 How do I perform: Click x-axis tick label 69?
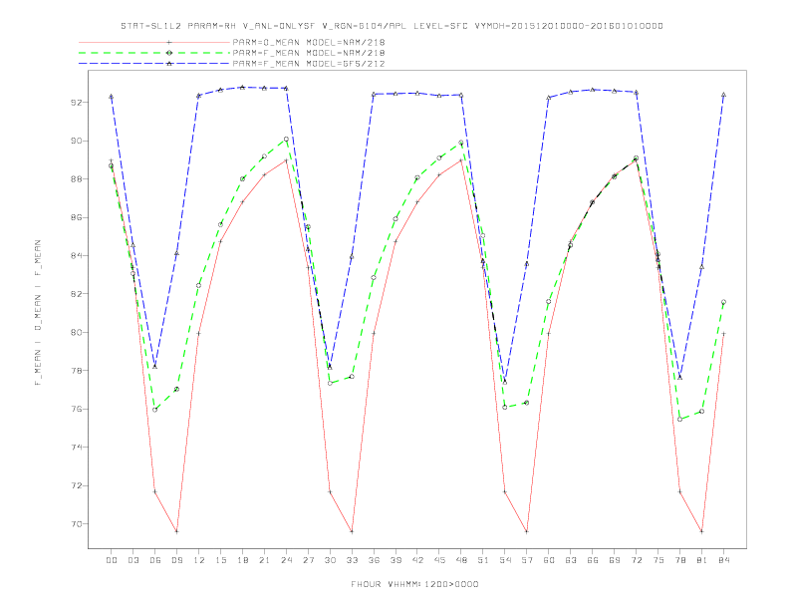pos(615,560)
